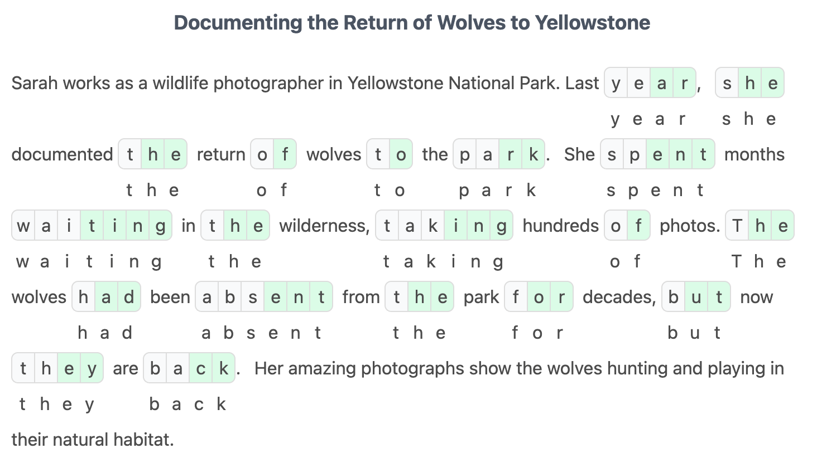Focus the 's' box in 'absent'

(x=253, y=297)
